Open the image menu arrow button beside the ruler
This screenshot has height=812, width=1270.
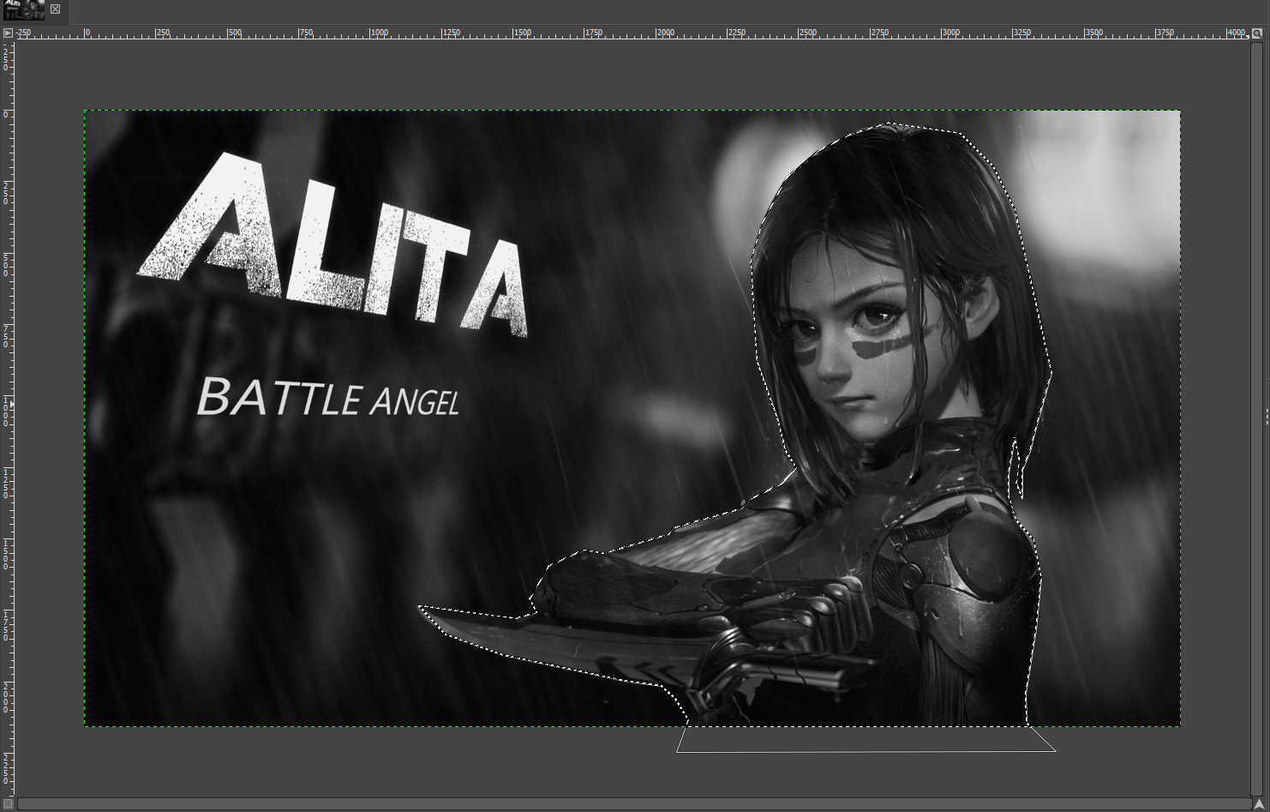coord(8,33)
